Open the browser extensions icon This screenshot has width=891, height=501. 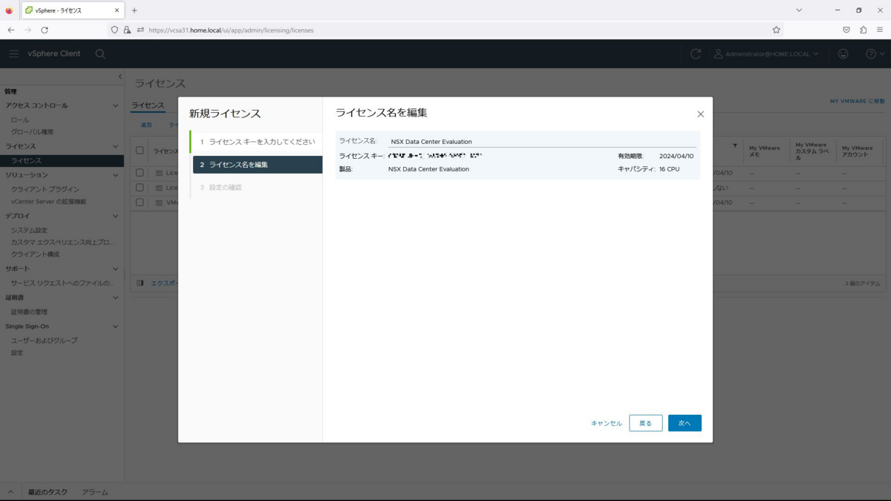(x=863, y=30)
